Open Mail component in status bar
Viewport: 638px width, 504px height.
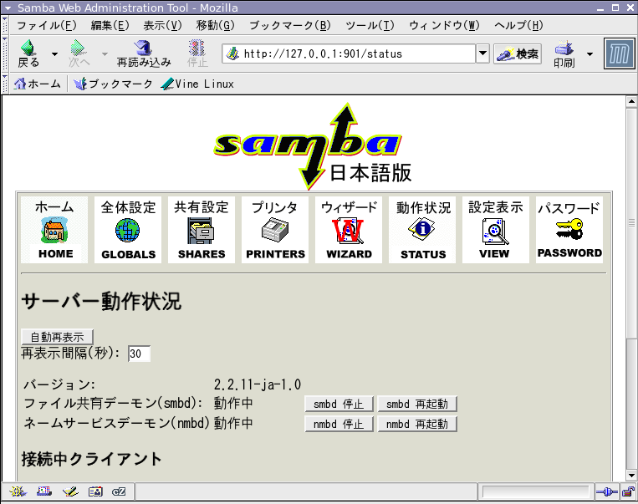(x=44, y=491)
